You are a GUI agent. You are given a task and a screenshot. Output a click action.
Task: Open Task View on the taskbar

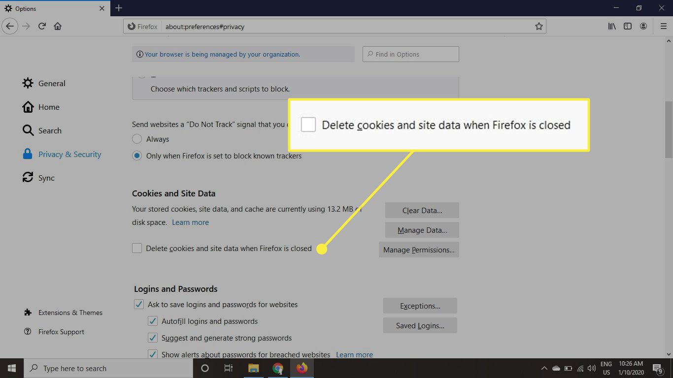[229, 368]
